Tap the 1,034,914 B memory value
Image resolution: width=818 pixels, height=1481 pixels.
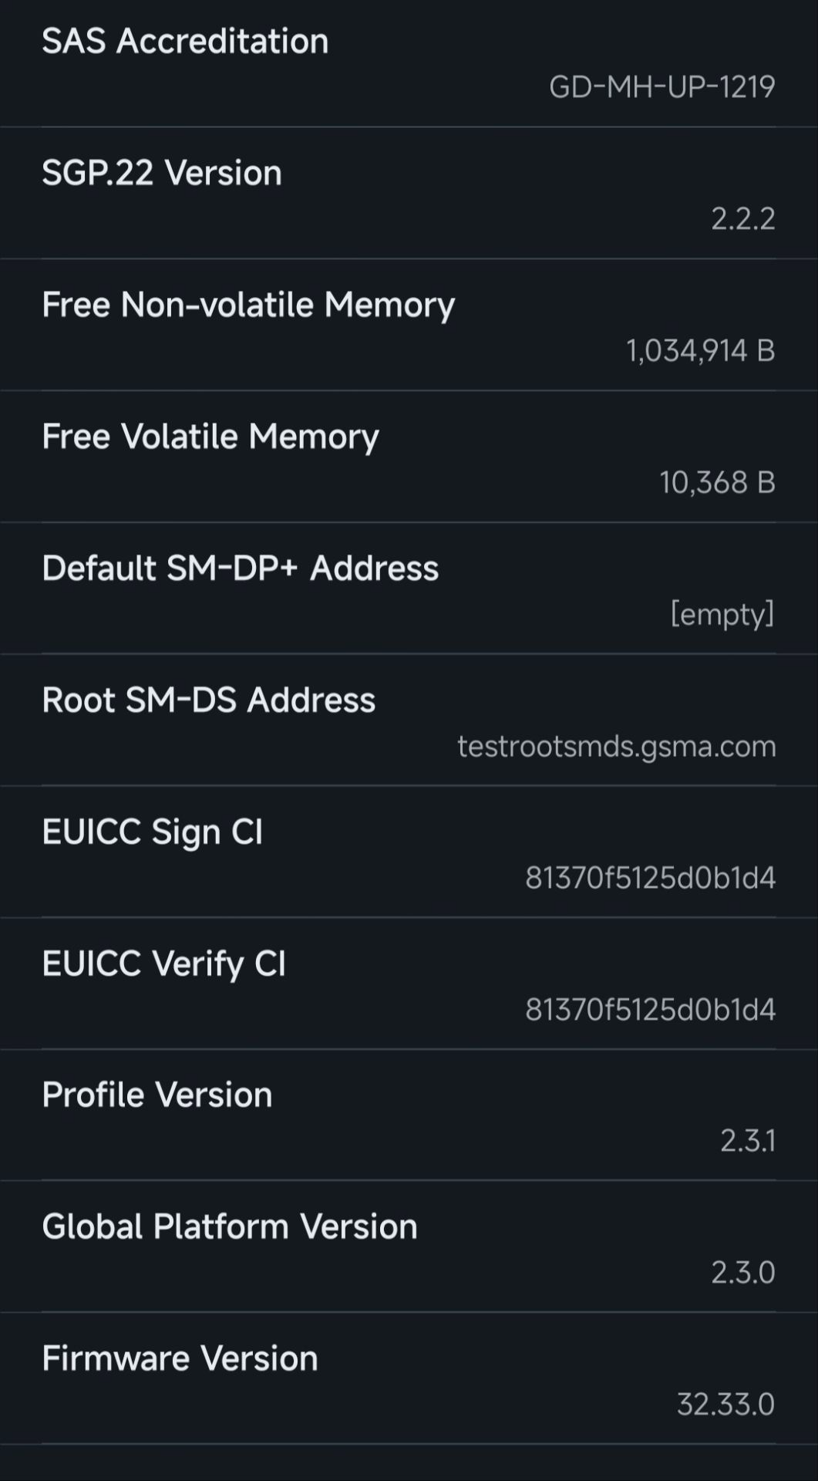point(700,351)
